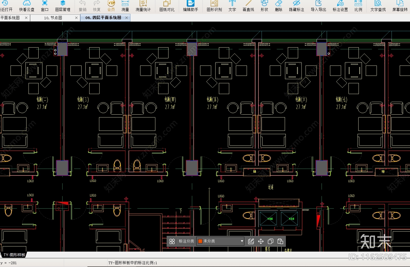Click the 包厢(七) room label
The image size is (410, 267).
[342, 99]
